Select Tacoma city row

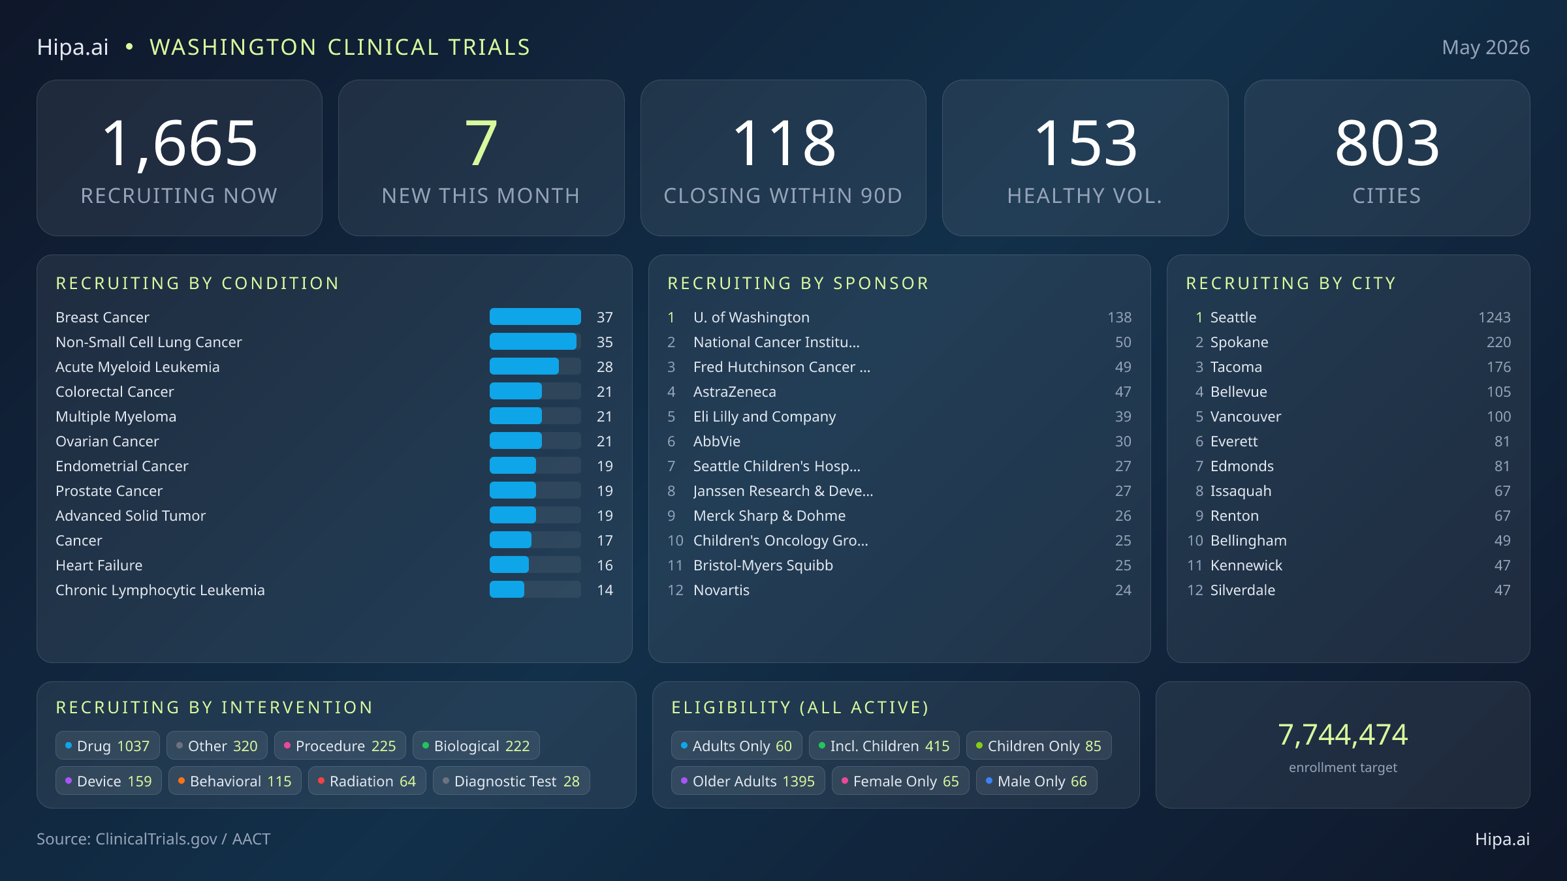[x=1348, y=366]
